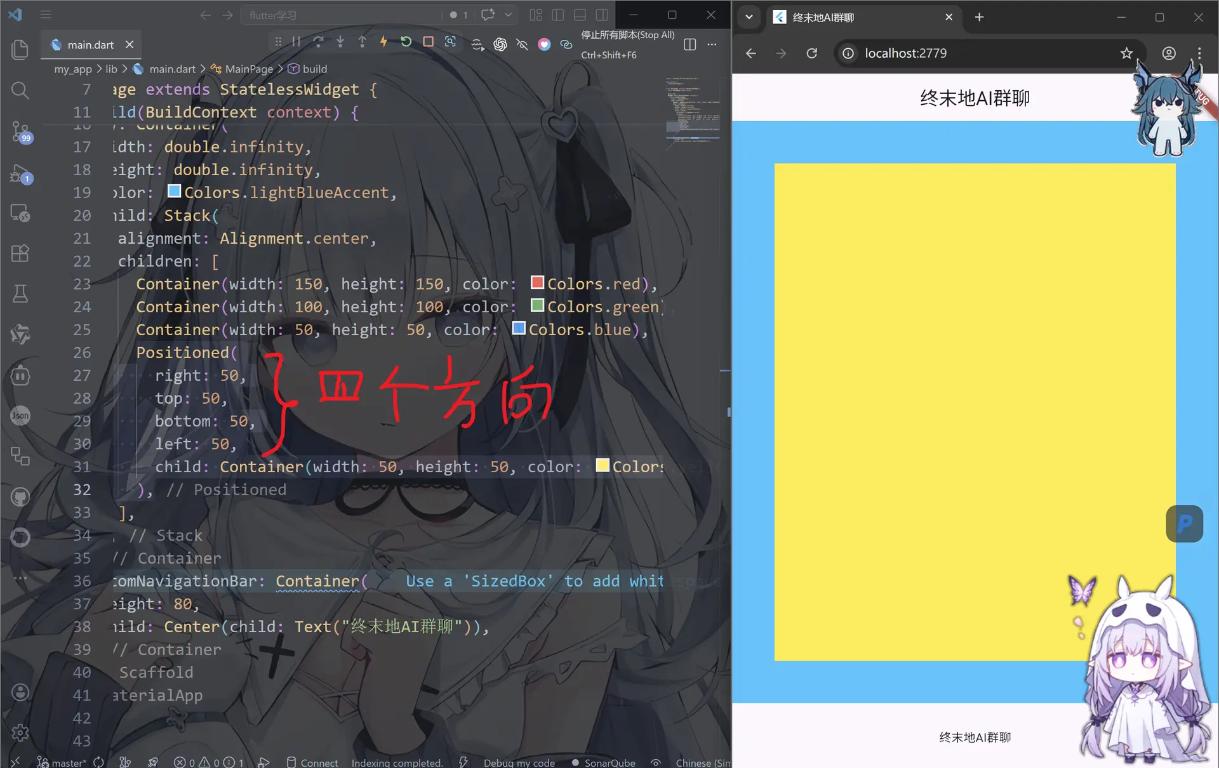Open the hamburger menu in VS Code
Screen dimensions: 1219x768
tap(46, 14)
